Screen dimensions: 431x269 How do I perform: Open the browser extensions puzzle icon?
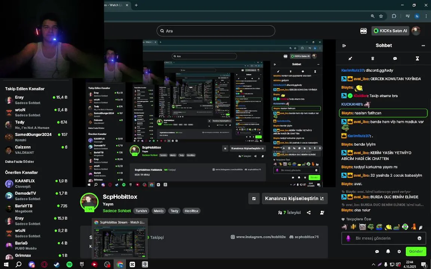(394, 16)
